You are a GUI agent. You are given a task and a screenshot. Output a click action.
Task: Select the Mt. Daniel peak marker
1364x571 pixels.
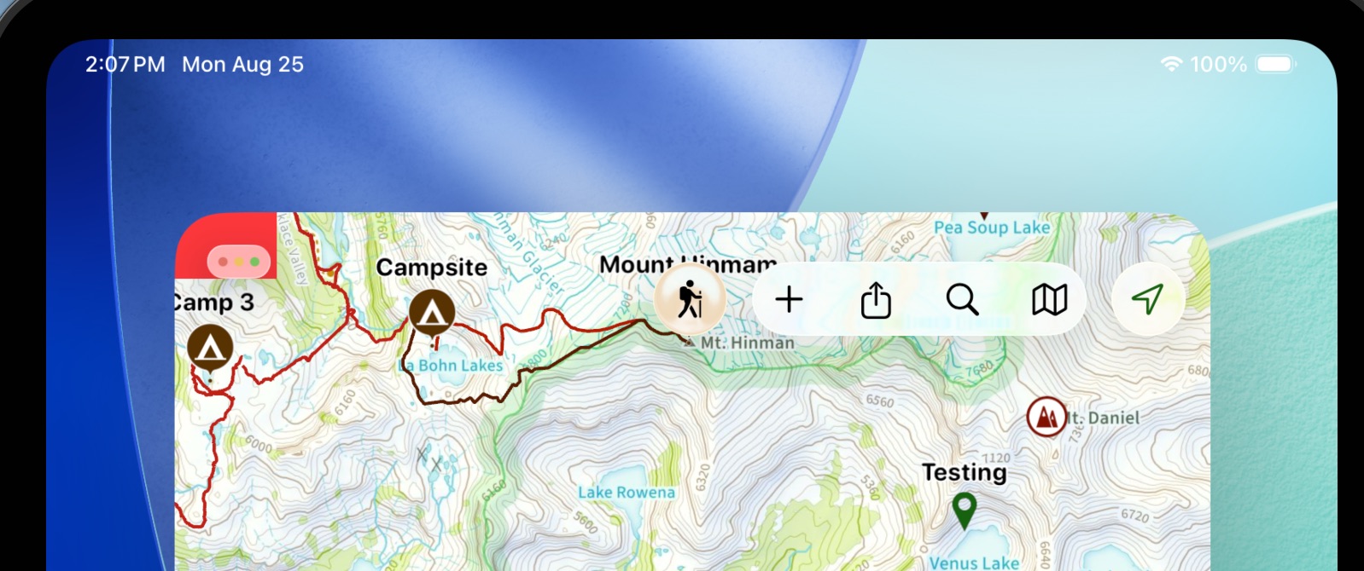[x=1046, y=417]
